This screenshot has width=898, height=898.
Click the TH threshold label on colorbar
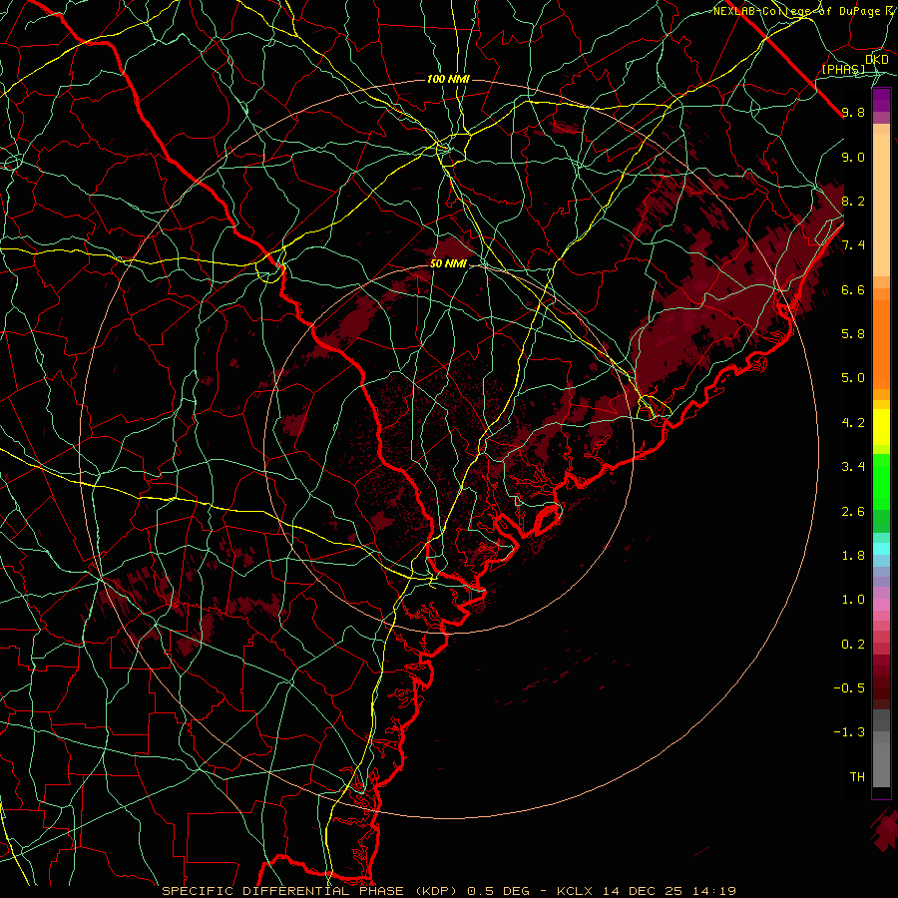pos(857,777)
